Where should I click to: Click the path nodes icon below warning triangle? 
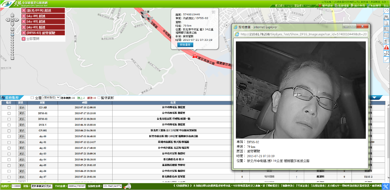tap(387, 53)
